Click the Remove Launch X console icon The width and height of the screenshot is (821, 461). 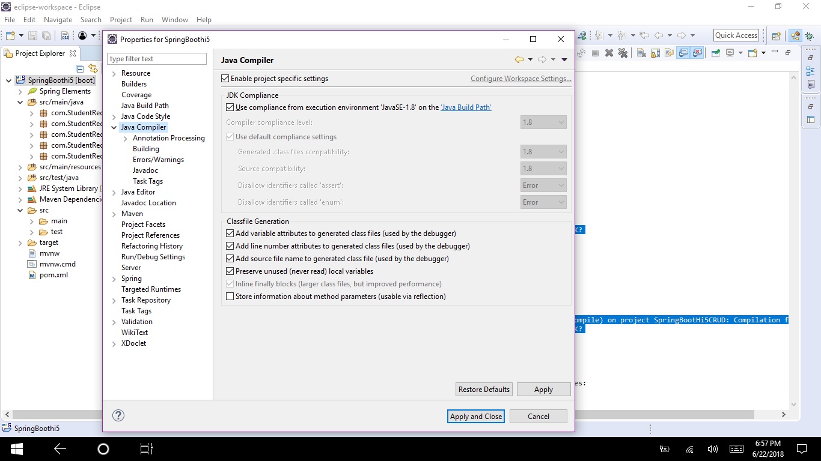click(x=609, y=53)
